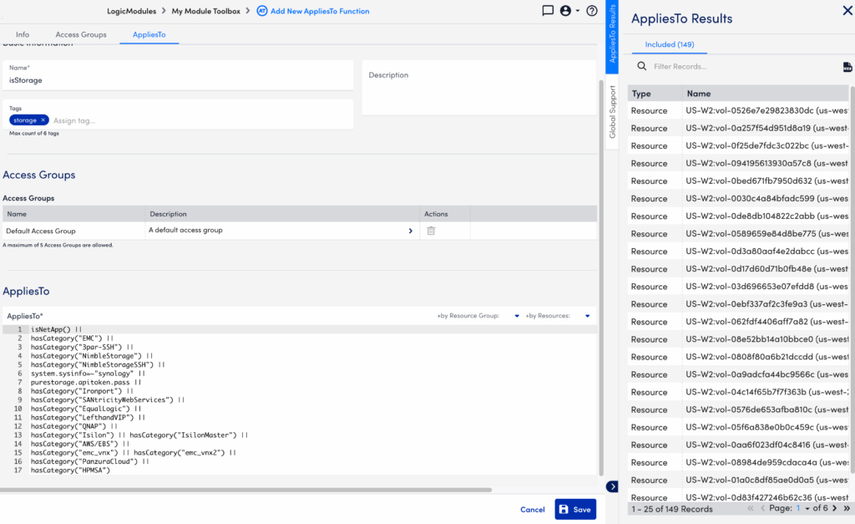Go to the next page with the right arrow
This screenshot has height=524, width=855.
835,507
